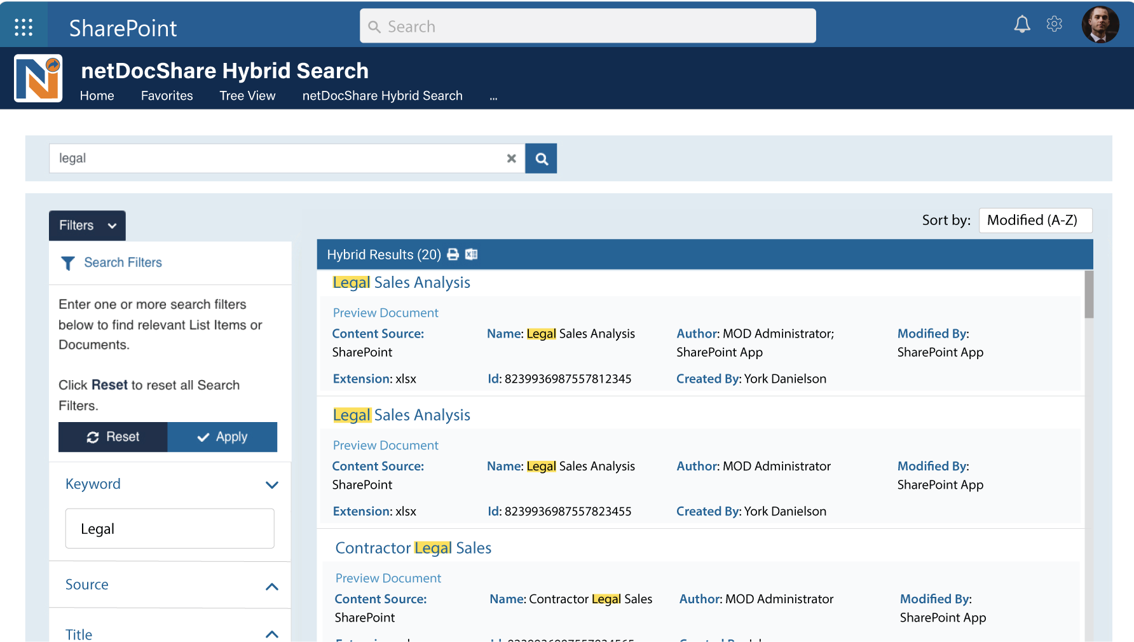1134x642 pixels.
Task: Preview Document for Contractor Legal Sales
Action: coord(388,578)
